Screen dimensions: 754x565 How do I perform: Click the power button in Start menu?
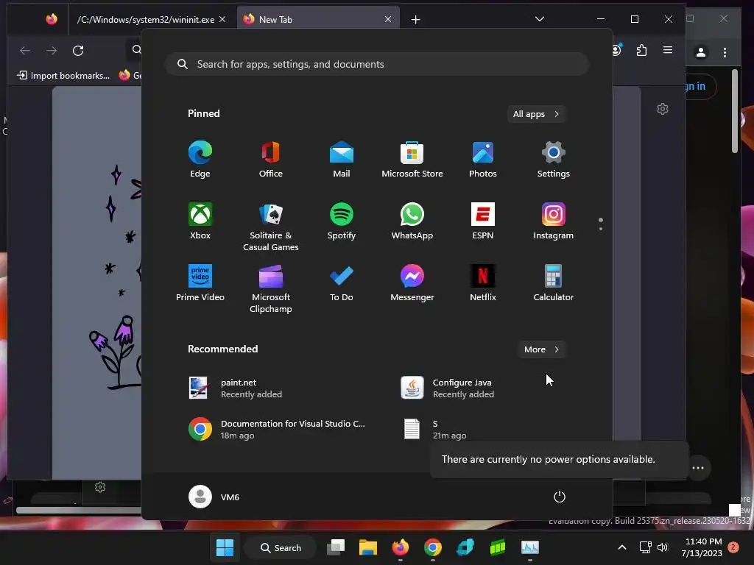(x=560, y=497)
